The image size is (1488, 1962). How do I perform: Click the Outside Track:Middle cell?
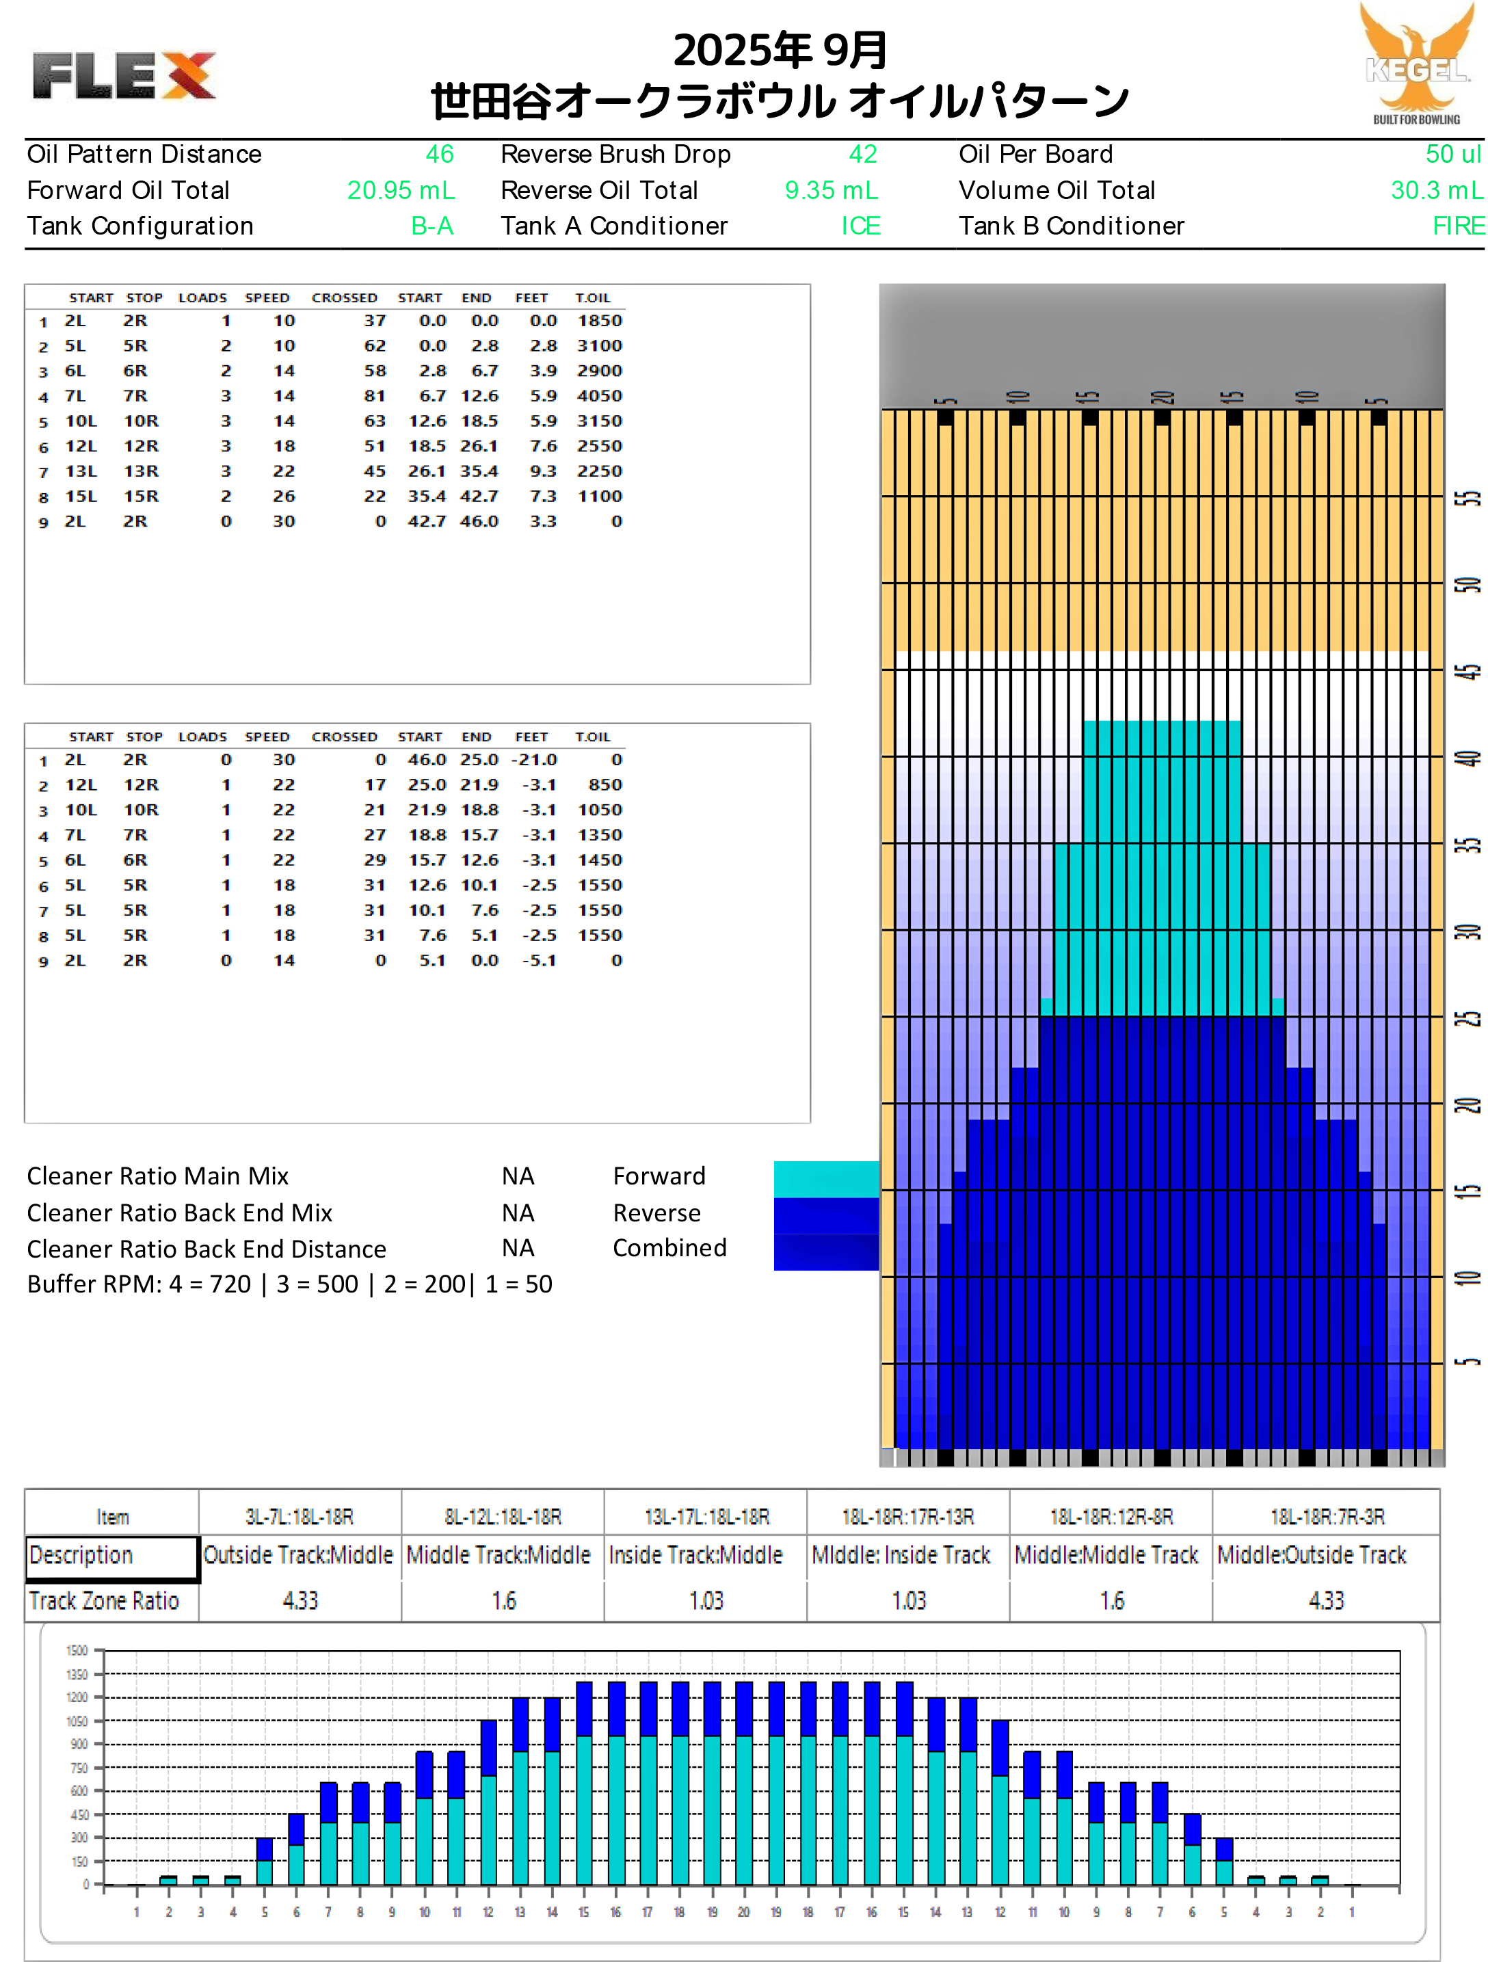pyautogui.click(x=299, y=1556)
